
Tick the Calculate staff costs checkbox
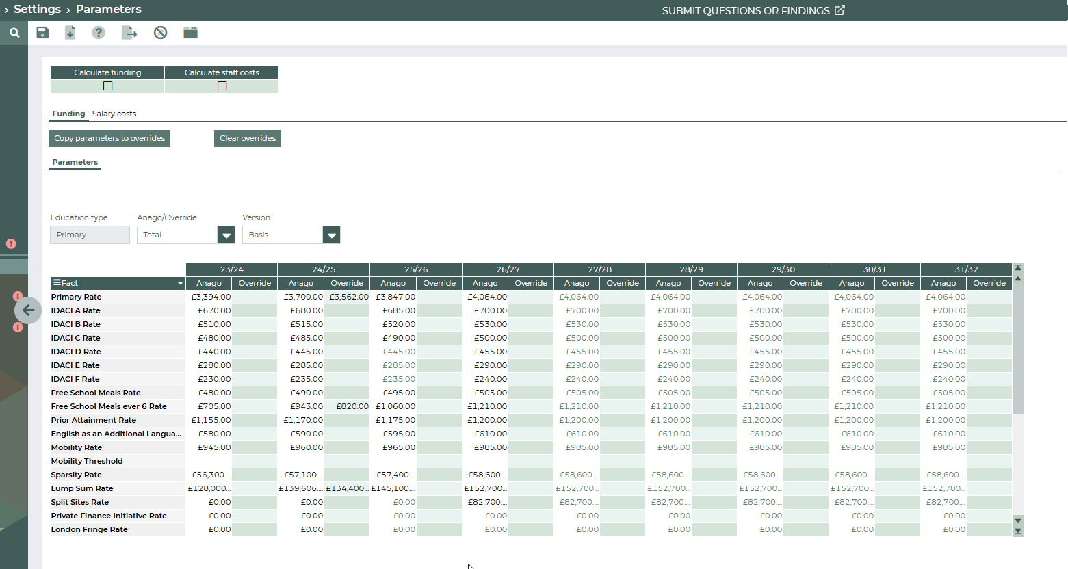pyautogui.click(x=222, y=86)
